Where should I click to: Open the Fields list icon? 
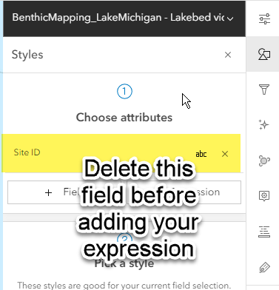pyautogui.click(x=264, y=232)
